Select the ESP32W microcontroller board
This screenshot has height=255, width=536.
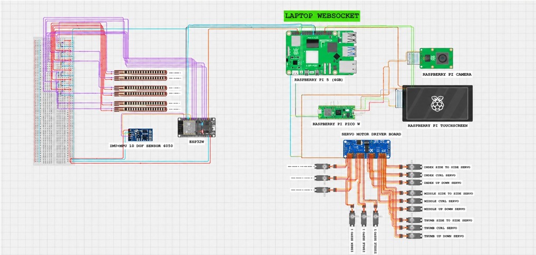coord(197,127)
